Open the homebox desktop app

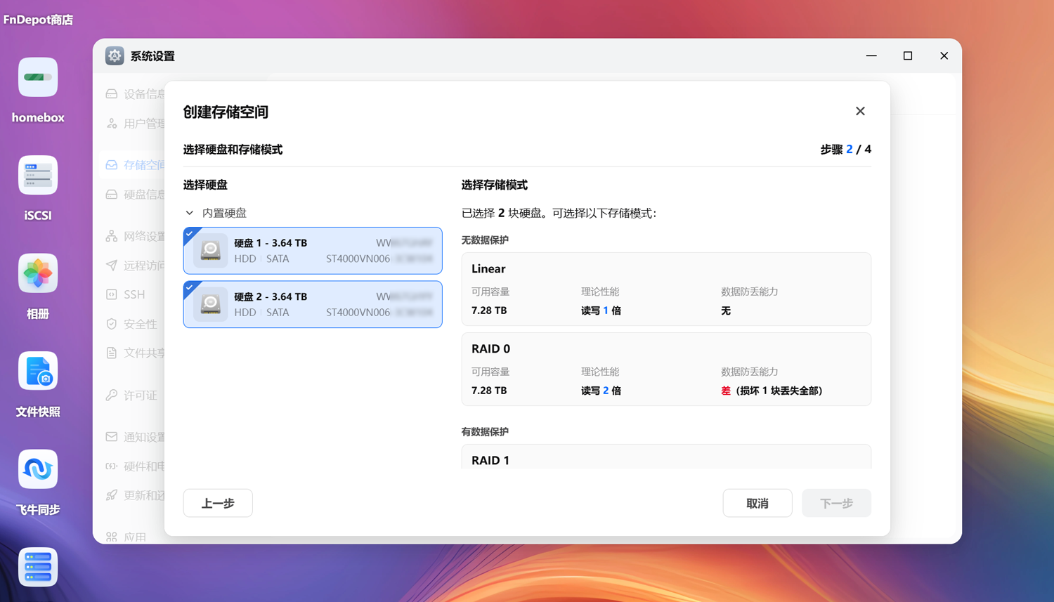click(38, 77)
